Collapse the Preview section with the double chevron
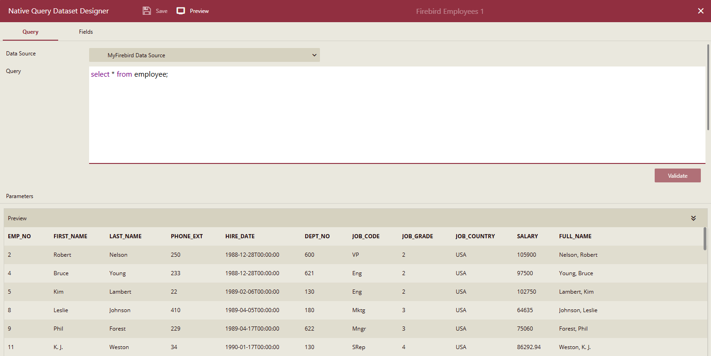The width and height of the screenshot is (711, 356). click(x=693, y=217)
